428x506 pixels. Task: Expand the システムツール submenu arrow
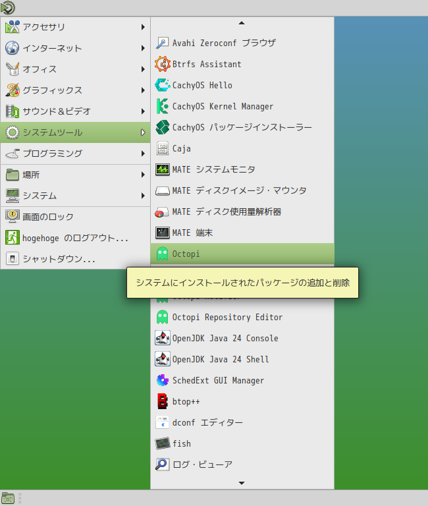(143, 132)
